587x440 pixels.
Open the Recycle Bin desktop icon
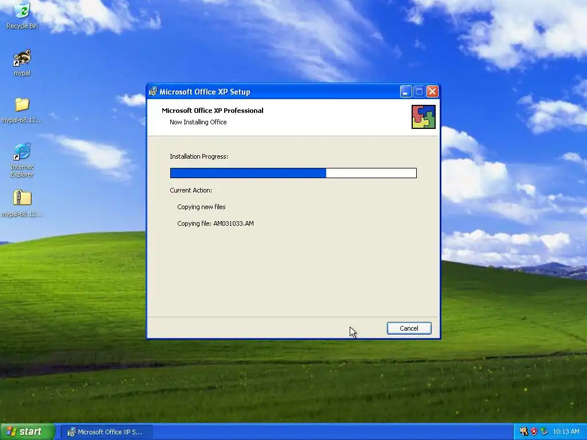(22, 15)
